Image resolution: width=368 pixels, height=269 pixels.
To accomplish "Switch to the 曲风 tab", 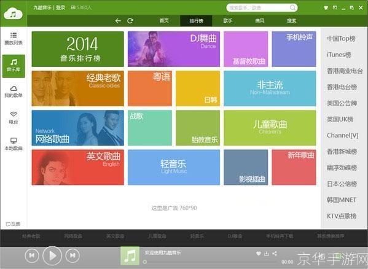I will coord(260,21).
